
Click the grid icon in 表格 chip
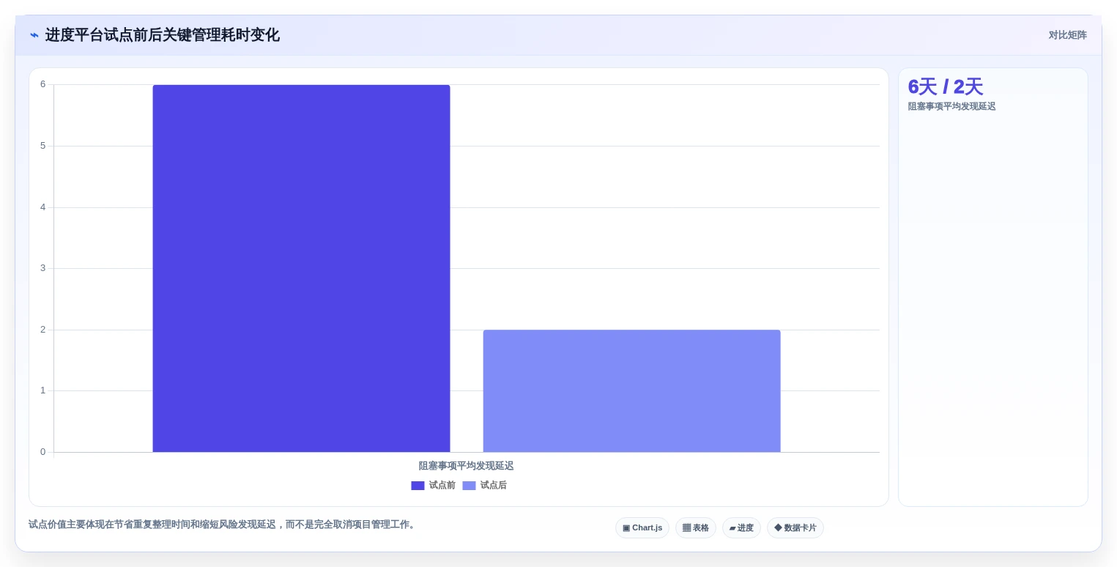pyautogui.click(x=686, y=527)
